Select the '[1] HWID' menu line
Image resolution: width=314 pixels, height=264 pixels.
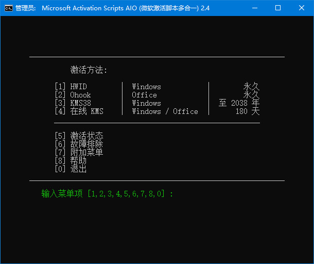tap(71, 87)
